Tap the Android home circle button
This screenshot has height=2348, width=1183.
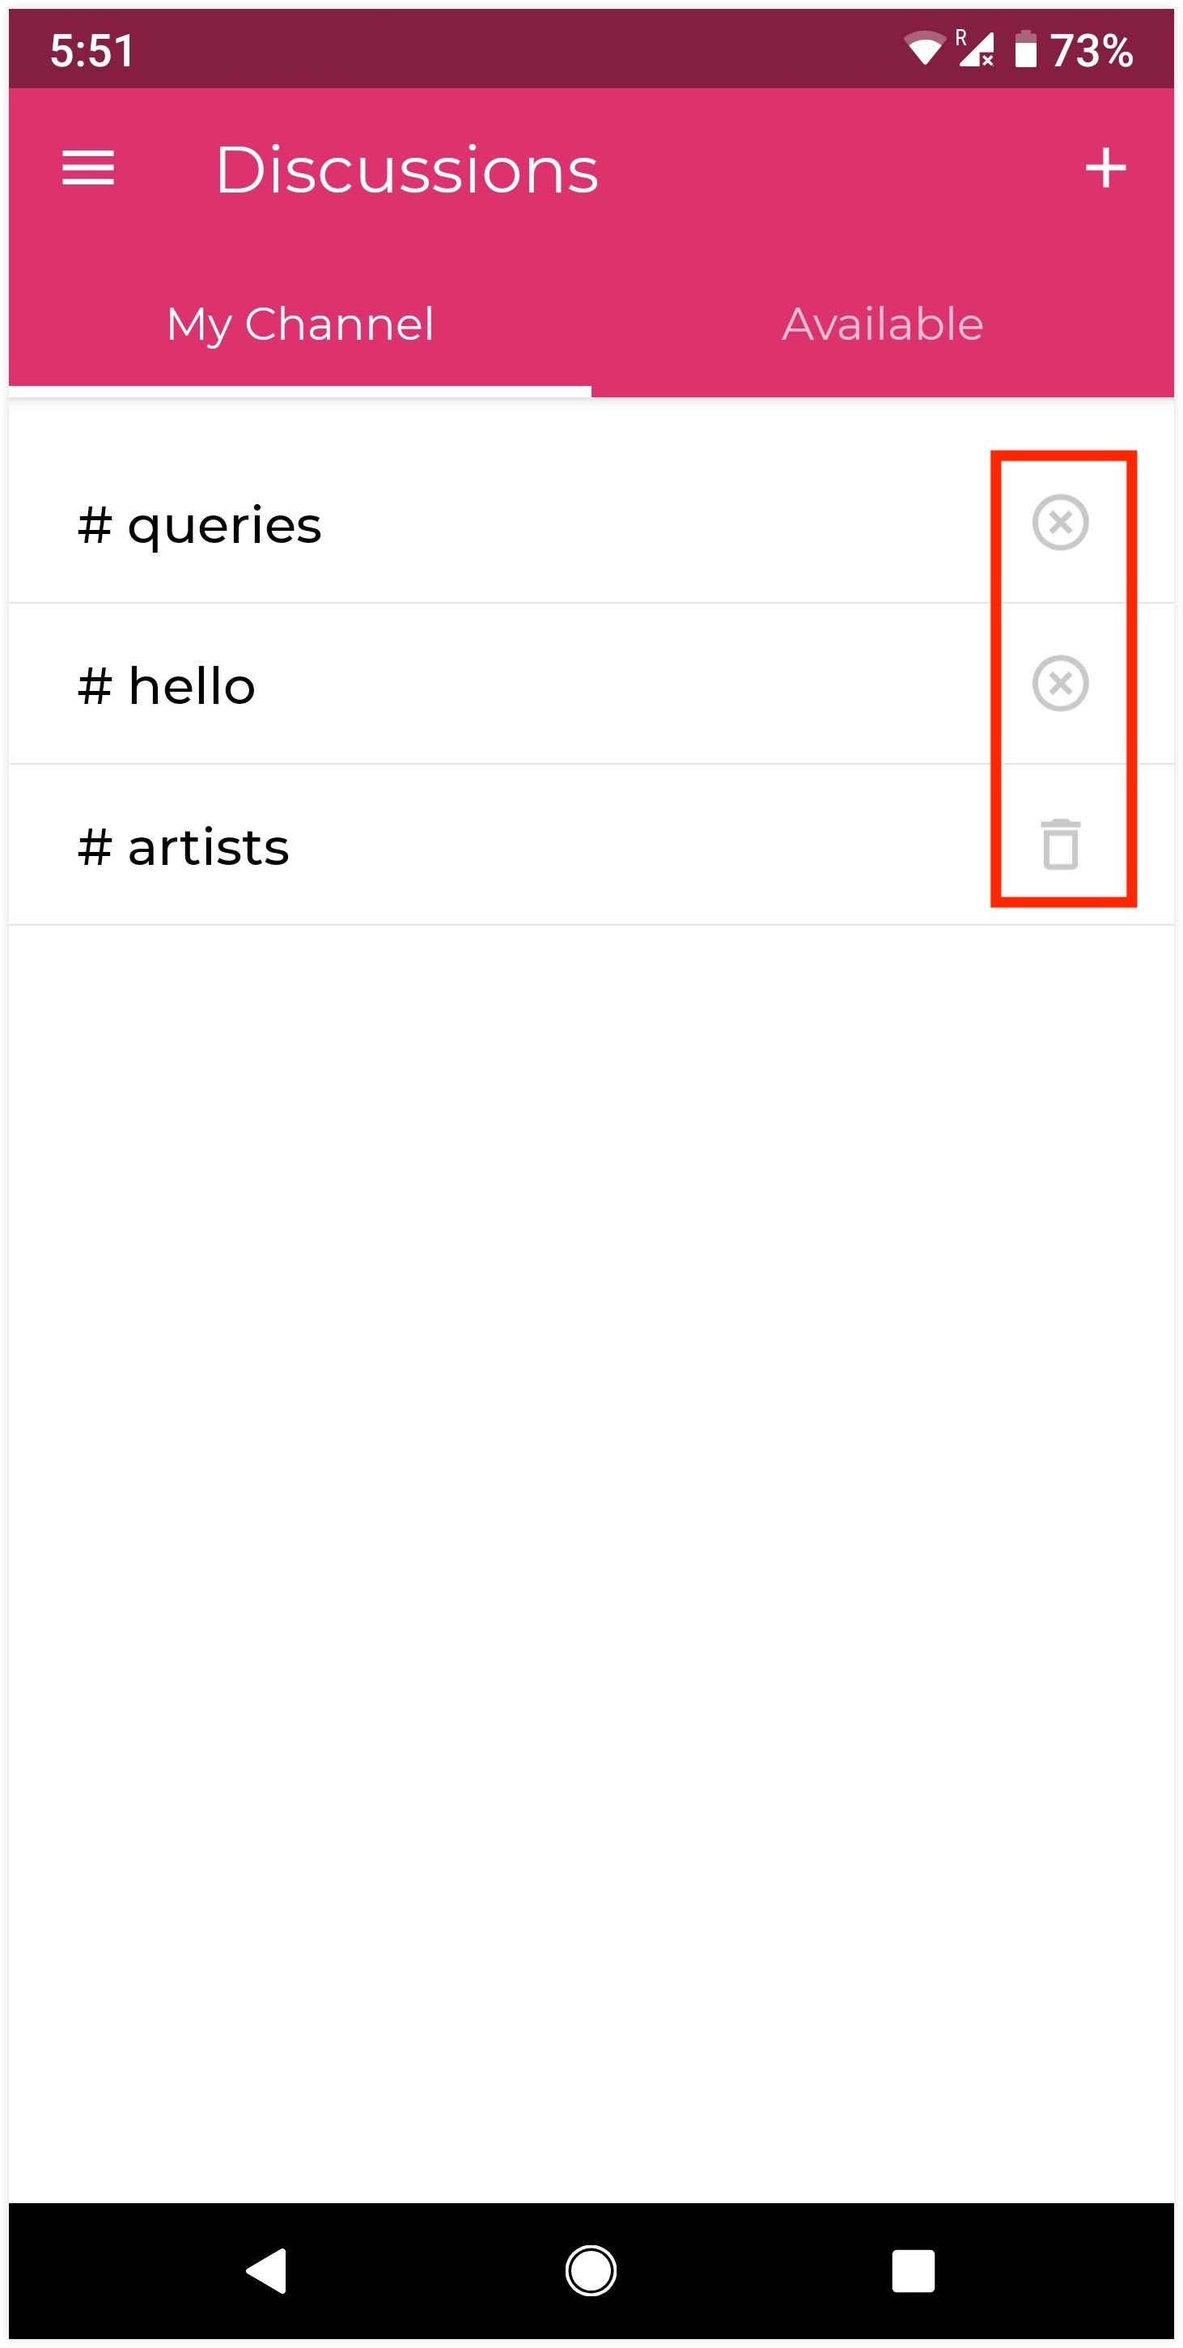tap(591, 2270)
